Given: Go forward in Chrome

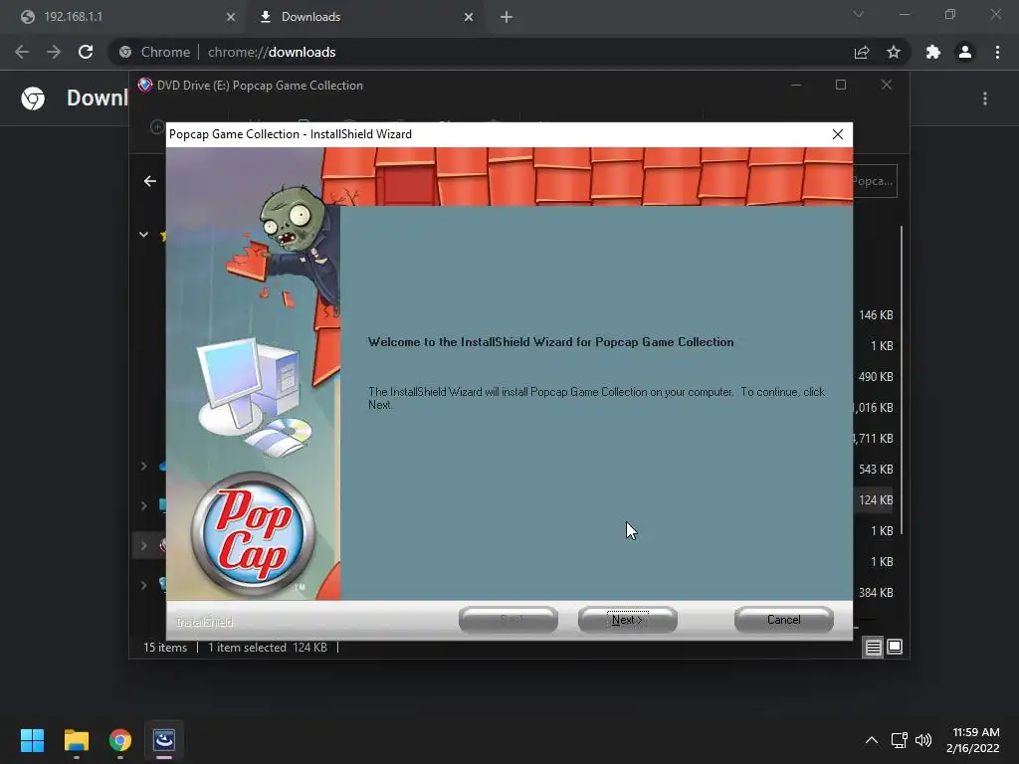Looking at the screenshot, I should pyautogui.click(x=54, y=52).
